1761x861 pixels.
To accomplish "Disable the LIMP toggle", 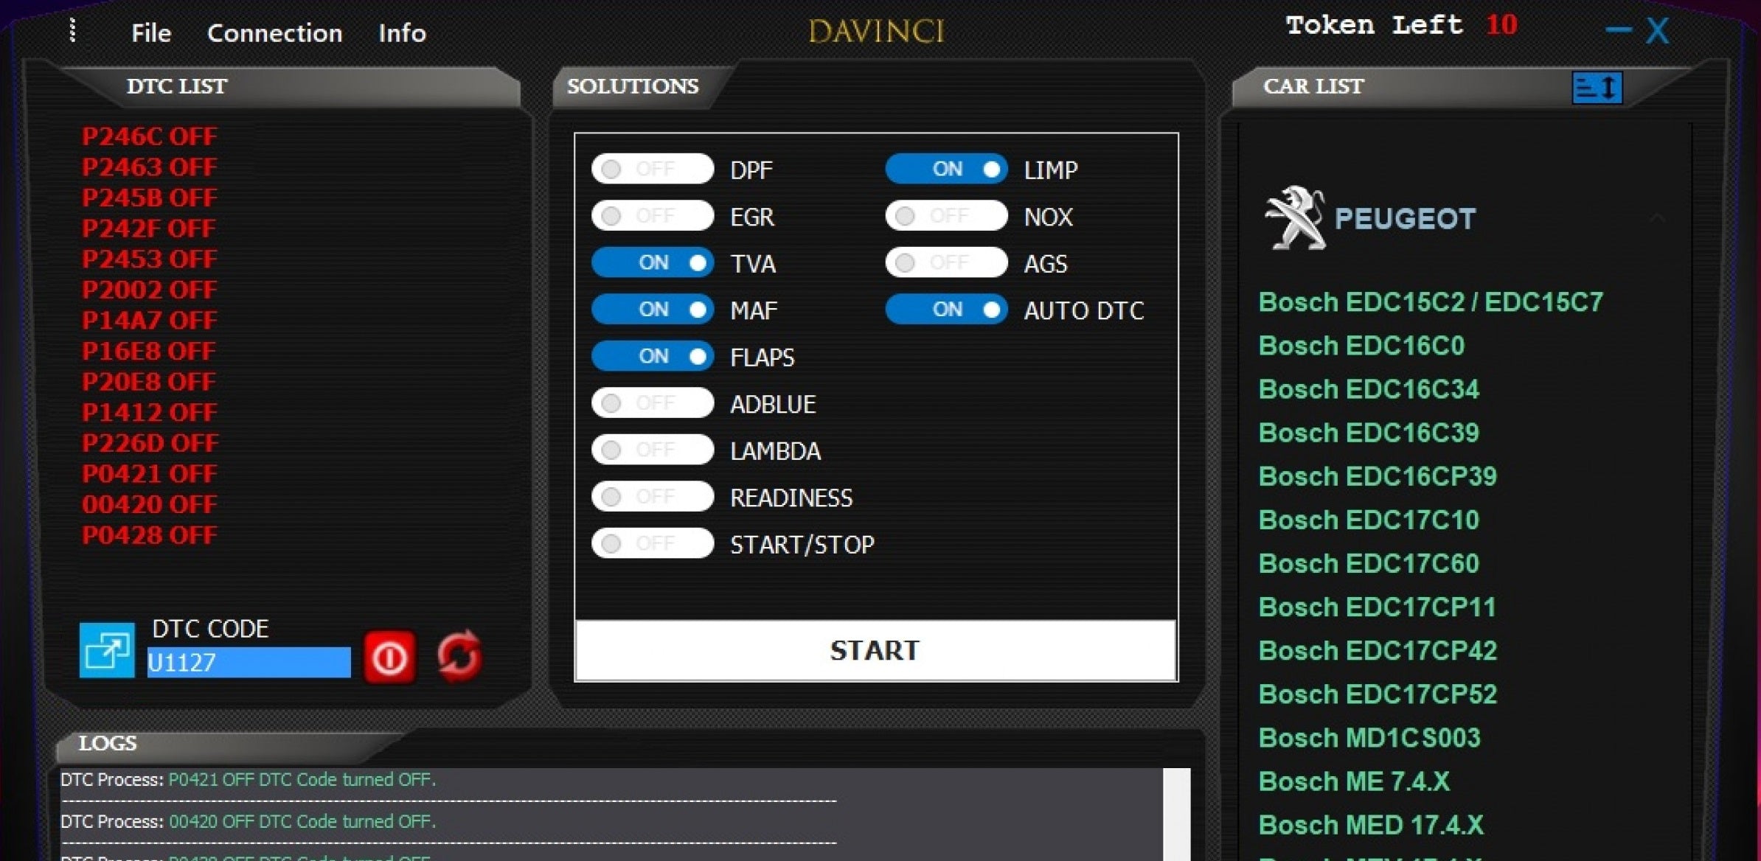I will pos(946,169).
